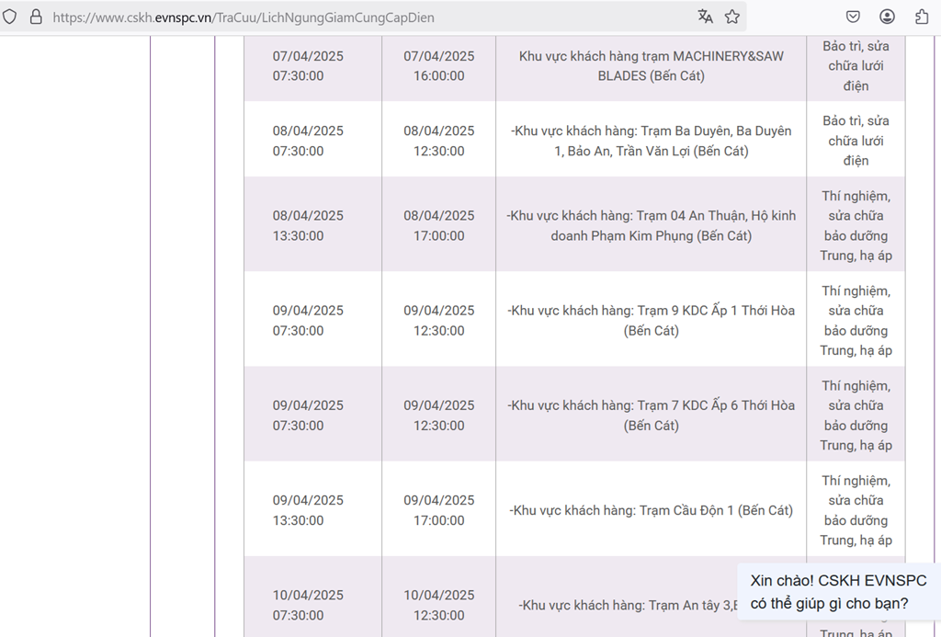
Task: Click the 08/04/2025 13:30:00 start time cell
Action: 308,225
